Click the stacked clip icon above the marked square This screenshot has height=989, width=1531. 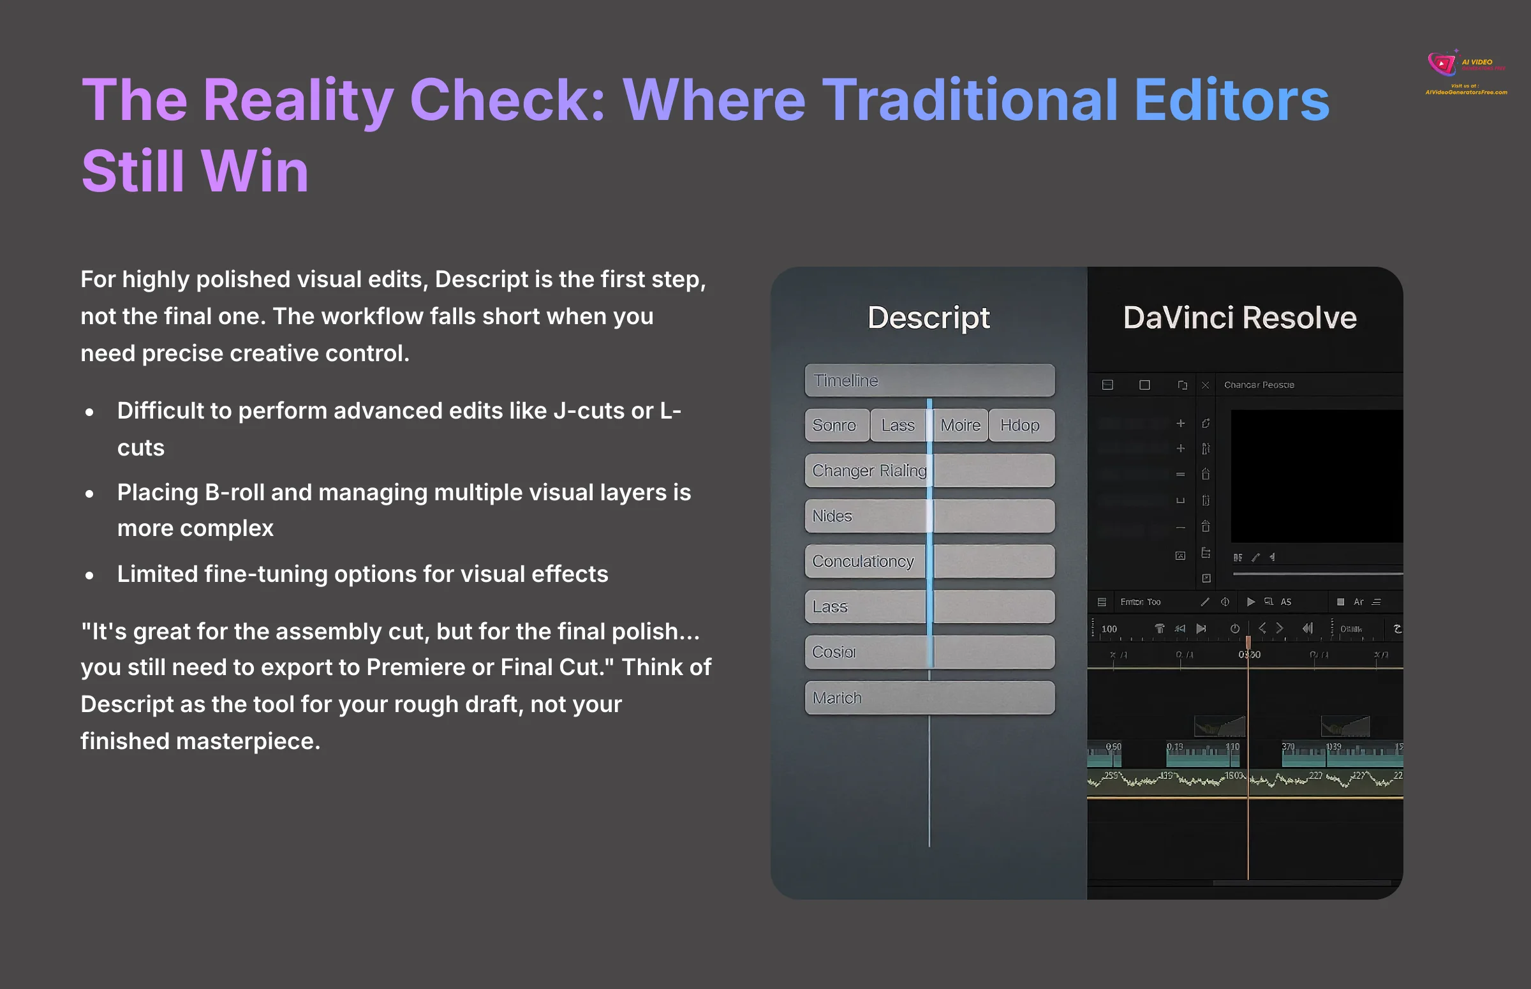tap(1206, 553)
